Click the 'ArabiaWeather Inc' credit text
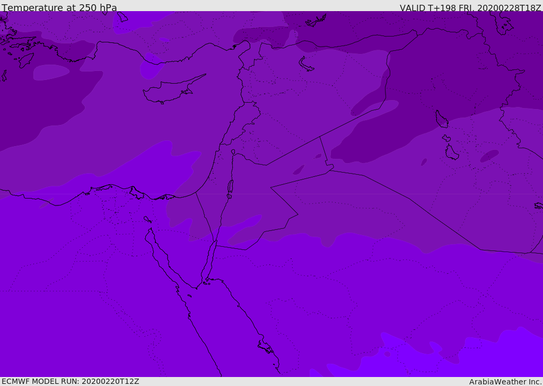The height and width of the screenshot is (386, 543). point(505,382)
